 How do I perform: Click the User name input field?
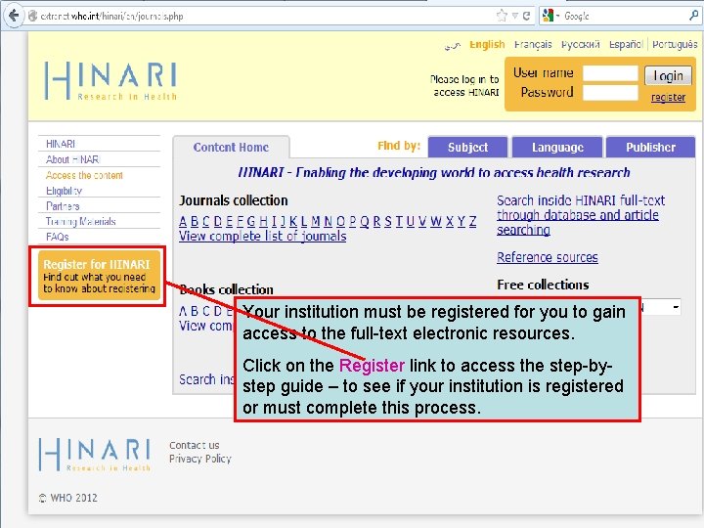coord(610,73)
